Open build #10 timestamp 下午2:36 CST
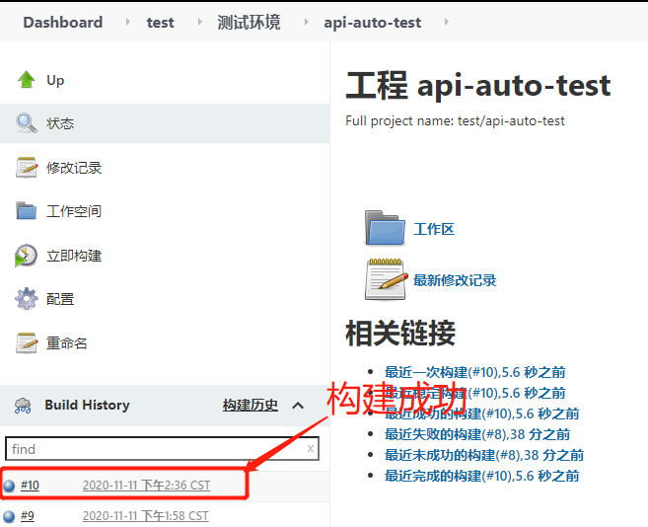Screen dimensions: 648x527 click(146, 486)
